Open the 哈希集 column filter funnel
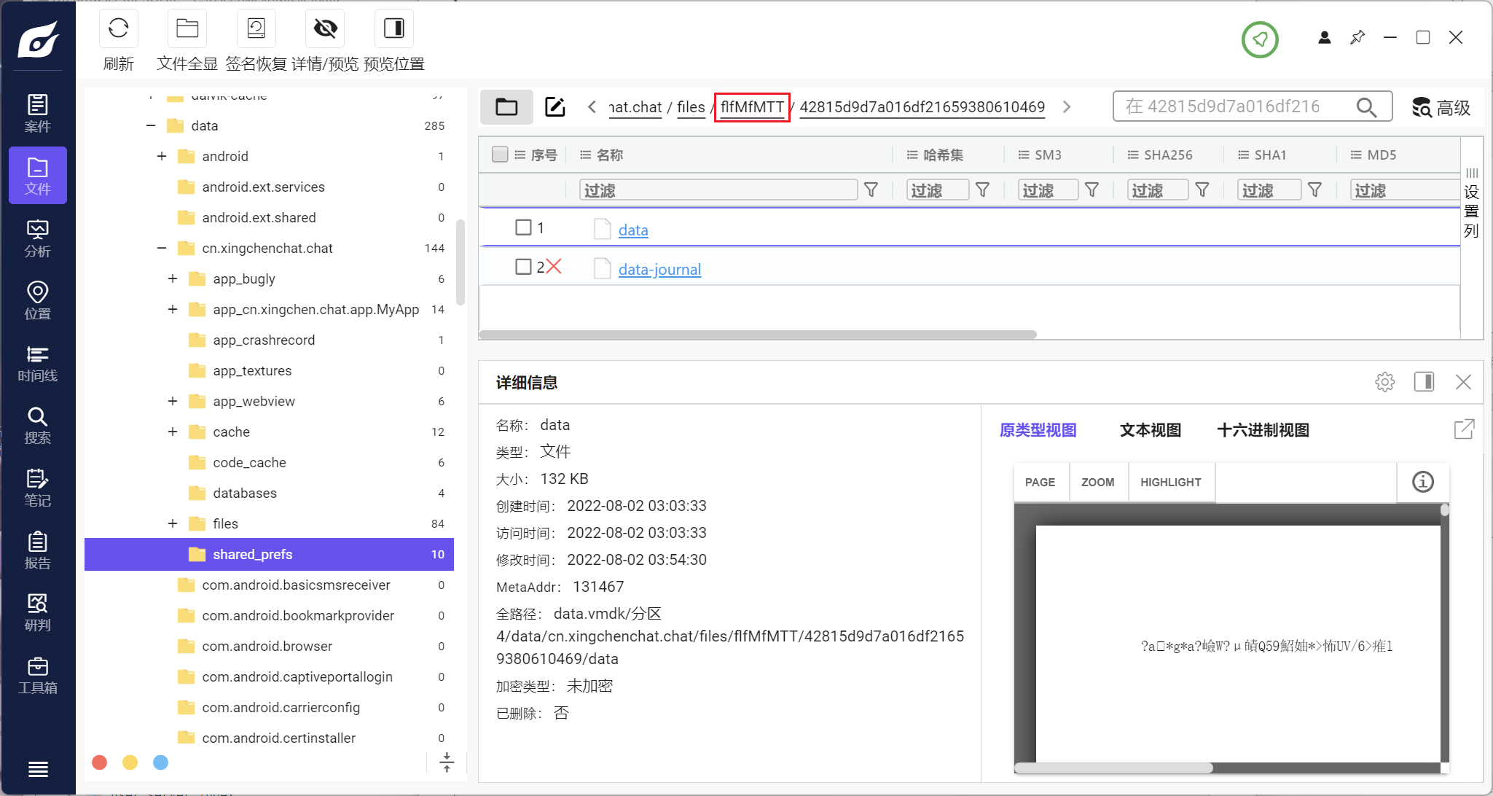The height and width of the screenshot is (796, 1493). click(x=982, y=190)
